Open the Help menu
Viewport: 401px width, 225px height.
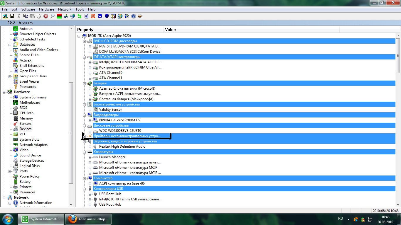(x=92, y=9)
